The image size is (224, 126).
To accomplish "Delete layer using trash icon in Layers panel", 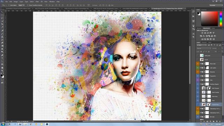I will pos(220,121).
